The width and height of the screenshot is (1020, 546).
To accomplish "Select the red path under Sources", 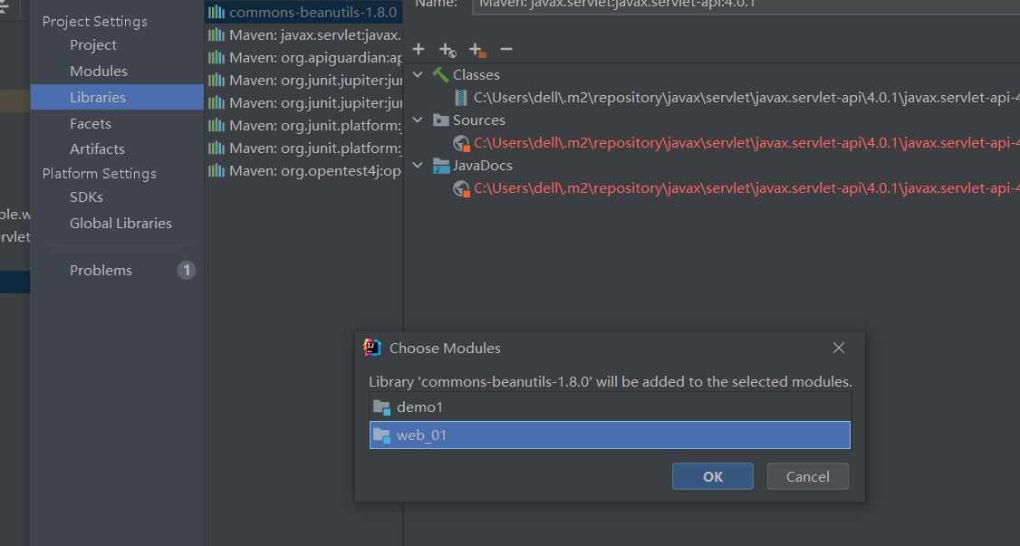I will (746, 143).
